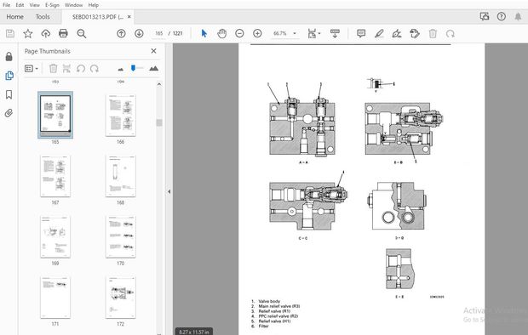The image size is (528, 335).
Task: Open the View menu
Action: [34, 5]
